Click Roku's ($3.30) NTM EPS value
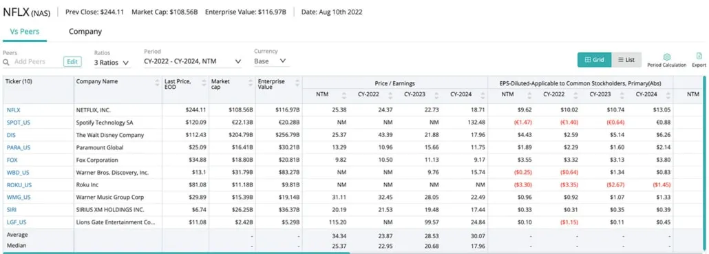709x254 pixels. click(522, 185)
